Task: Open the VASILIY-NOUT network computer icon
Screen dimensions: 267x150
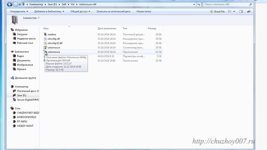Action: pyautogui.click(x=15, y=126)
